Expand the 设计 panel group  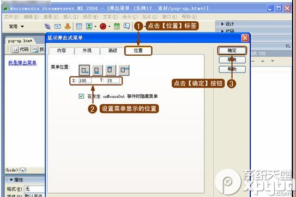coord(227,24)
